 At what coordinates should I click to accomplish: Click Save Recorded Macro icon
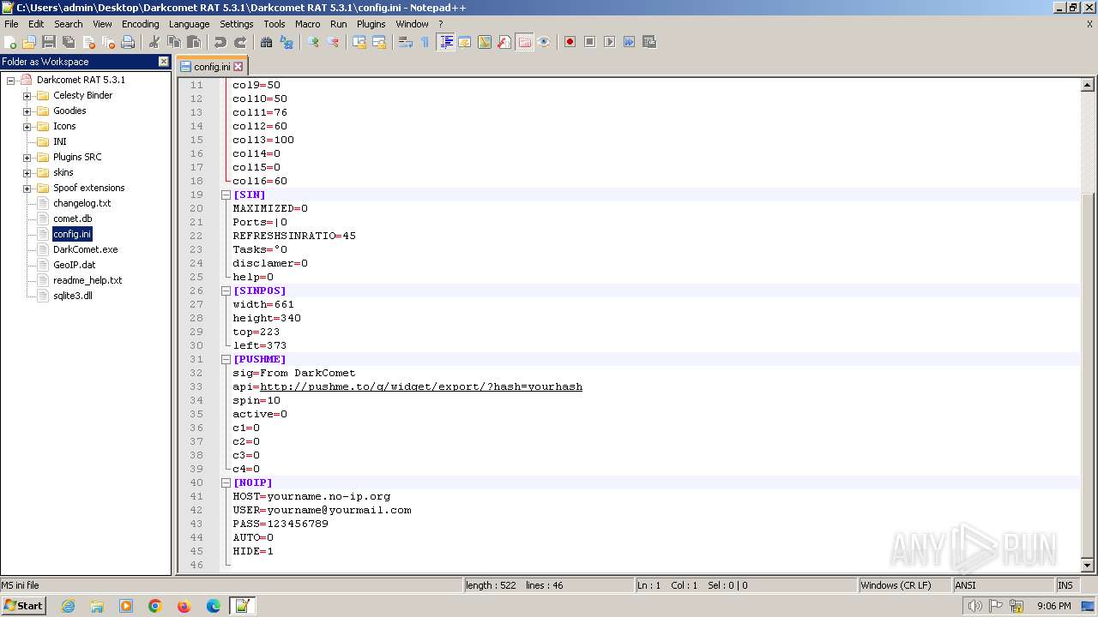649,42
